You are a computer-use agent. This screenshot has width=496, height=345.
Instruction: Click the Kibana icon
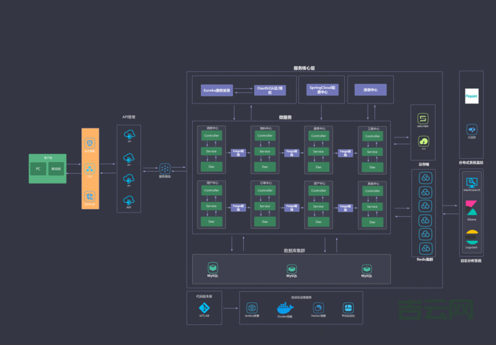472,209
